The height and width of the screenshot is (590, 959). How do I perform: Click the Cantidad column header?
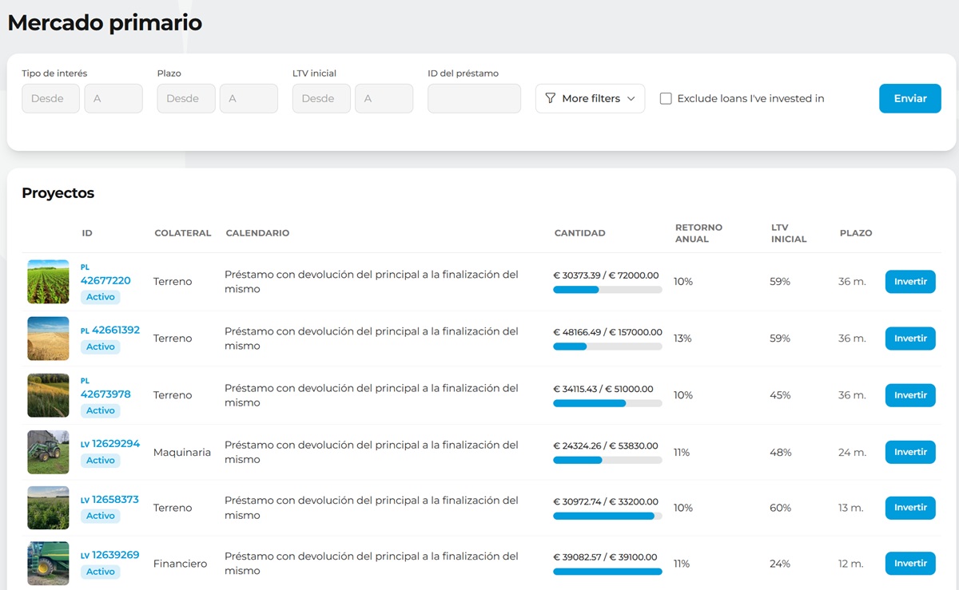click(x=580, y=233)
